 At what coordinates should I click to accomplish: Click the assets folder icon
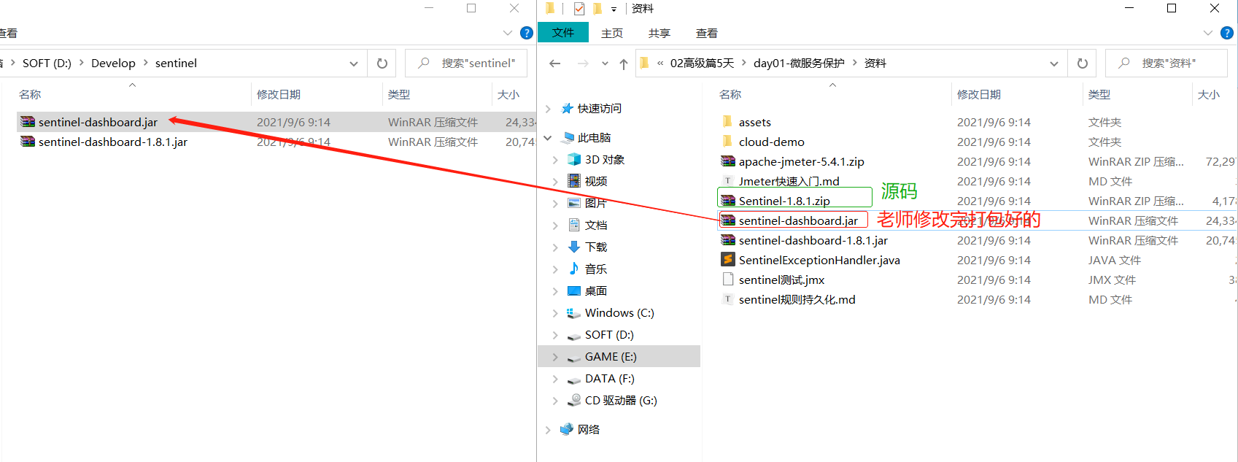coord(727,121)
